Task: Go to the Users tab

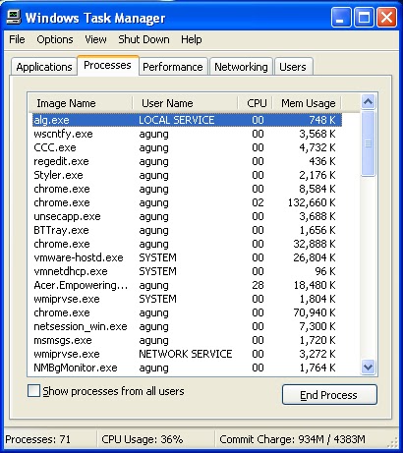Action: [x=293, y=67]
